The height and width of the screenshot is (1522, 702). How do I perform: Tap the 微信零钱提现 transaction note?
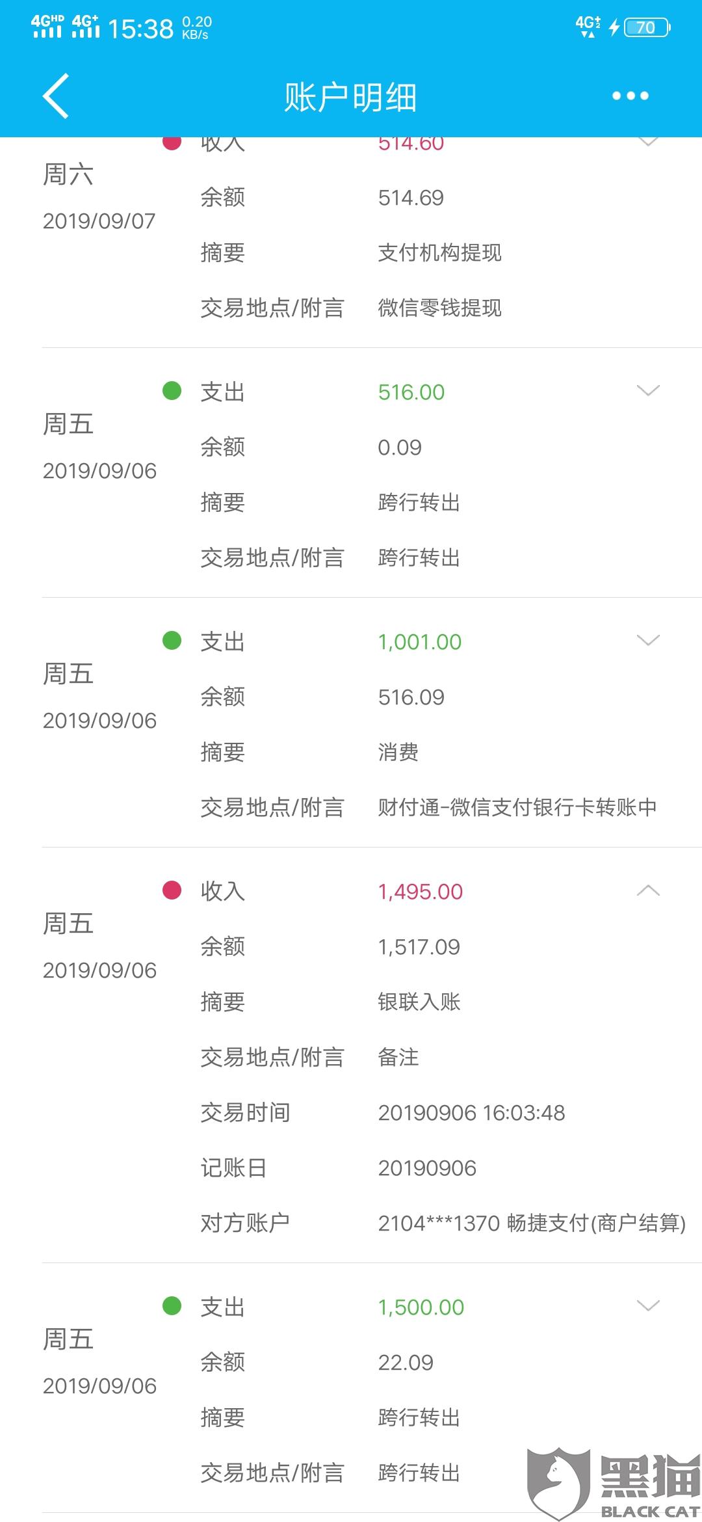pyautogui.click(x=439, y=308)
